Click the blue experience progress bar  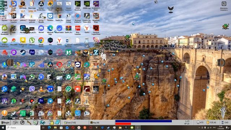point(144,121)
